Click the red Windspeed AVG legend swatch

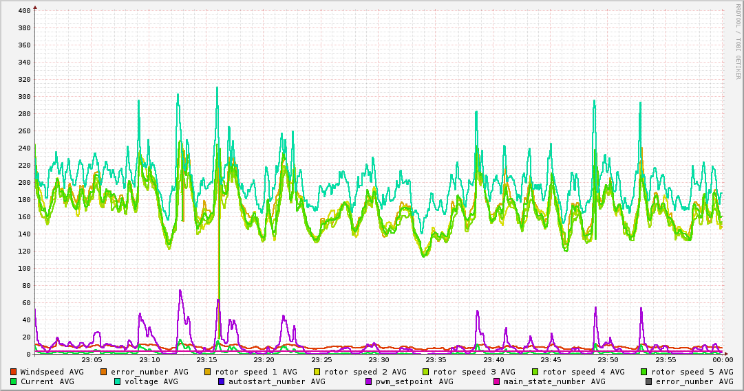coord(13,372)
